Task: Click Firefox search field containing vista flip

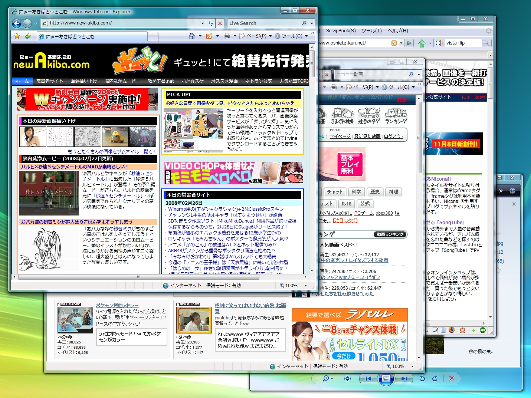Action: 463,43
